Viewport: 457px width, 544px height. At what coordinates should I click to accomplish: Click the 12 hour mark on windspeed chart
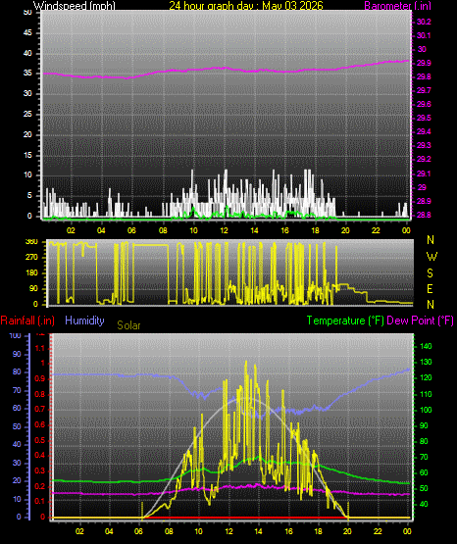pyautogui.click(x=224, y=230)
